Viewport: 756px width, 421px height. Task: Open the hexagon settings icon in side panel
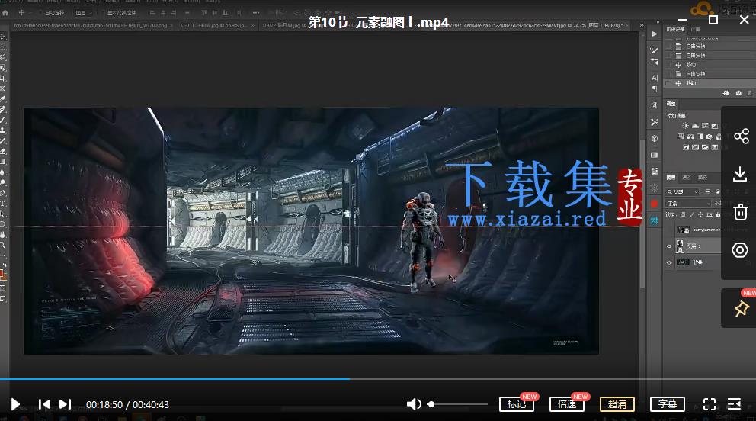[740, 250]
